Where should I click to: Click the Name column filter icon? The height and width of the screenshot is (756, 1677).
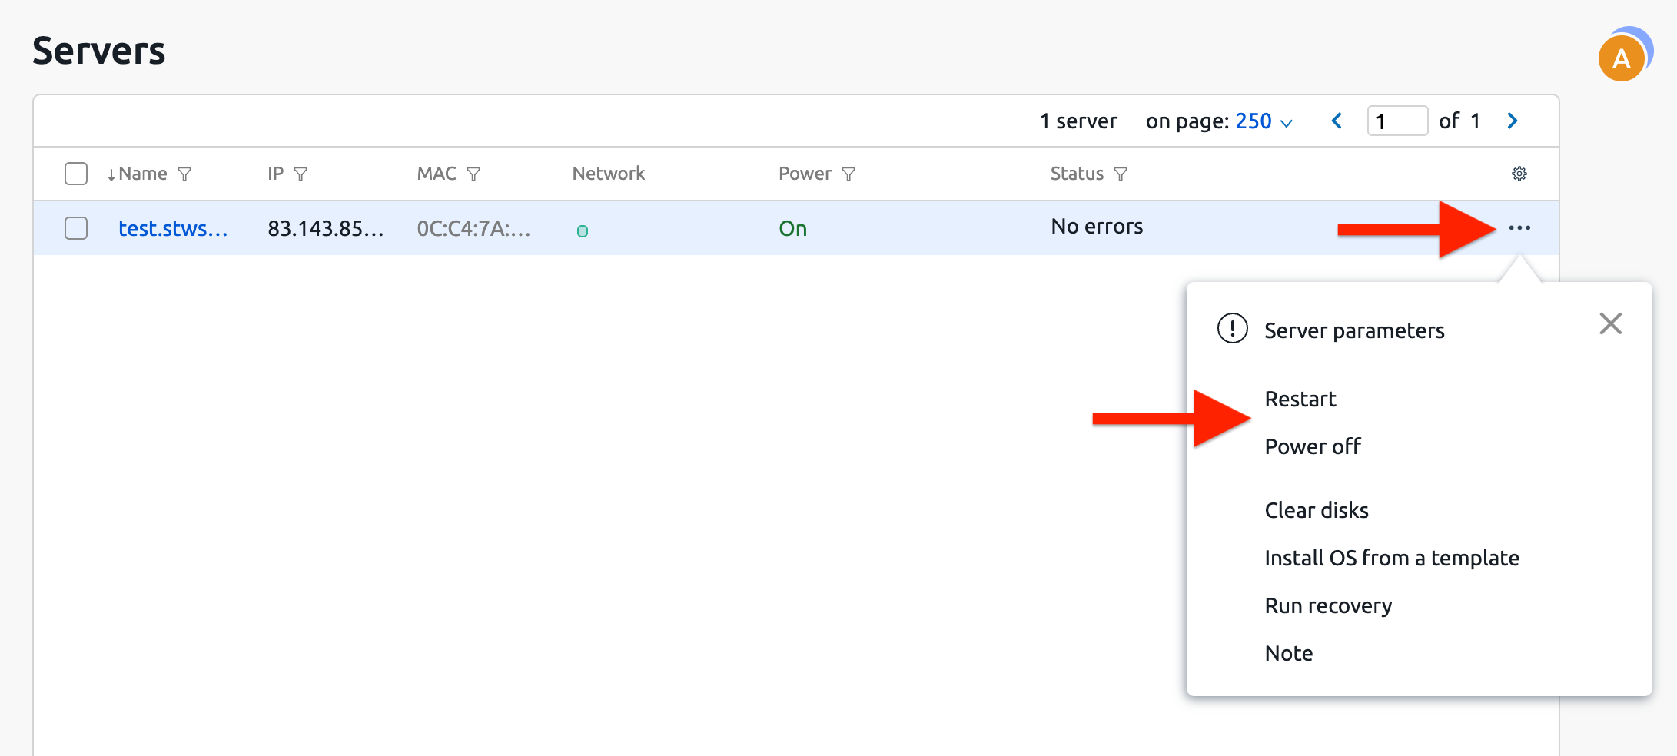pyautogui.click(x=184, y=174)
